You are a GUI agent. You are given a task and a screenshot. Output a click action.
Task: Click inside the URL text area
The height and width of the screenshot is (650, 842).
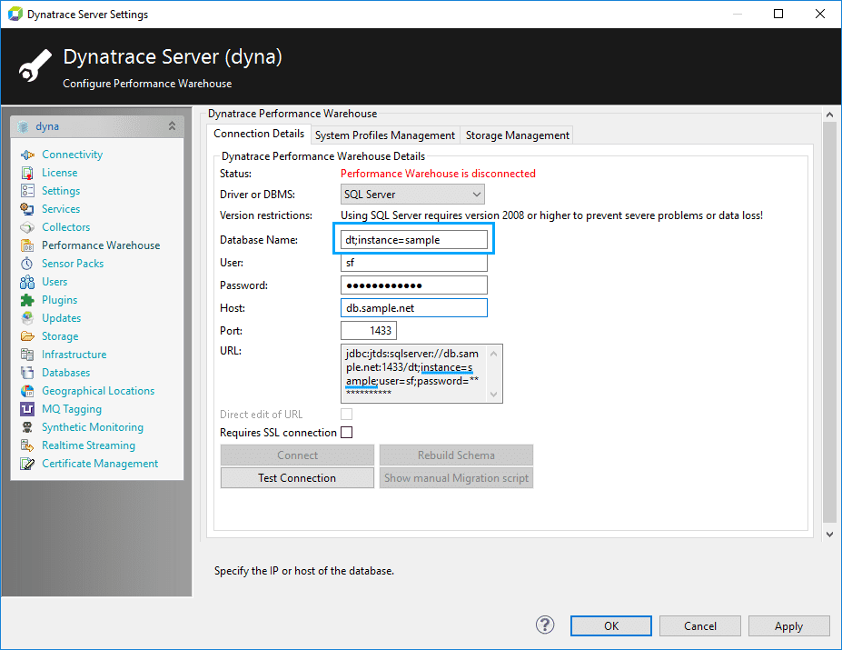(x=413, y=374)
